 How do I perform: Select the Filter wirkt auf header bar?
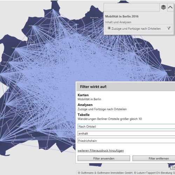(126, 87)
